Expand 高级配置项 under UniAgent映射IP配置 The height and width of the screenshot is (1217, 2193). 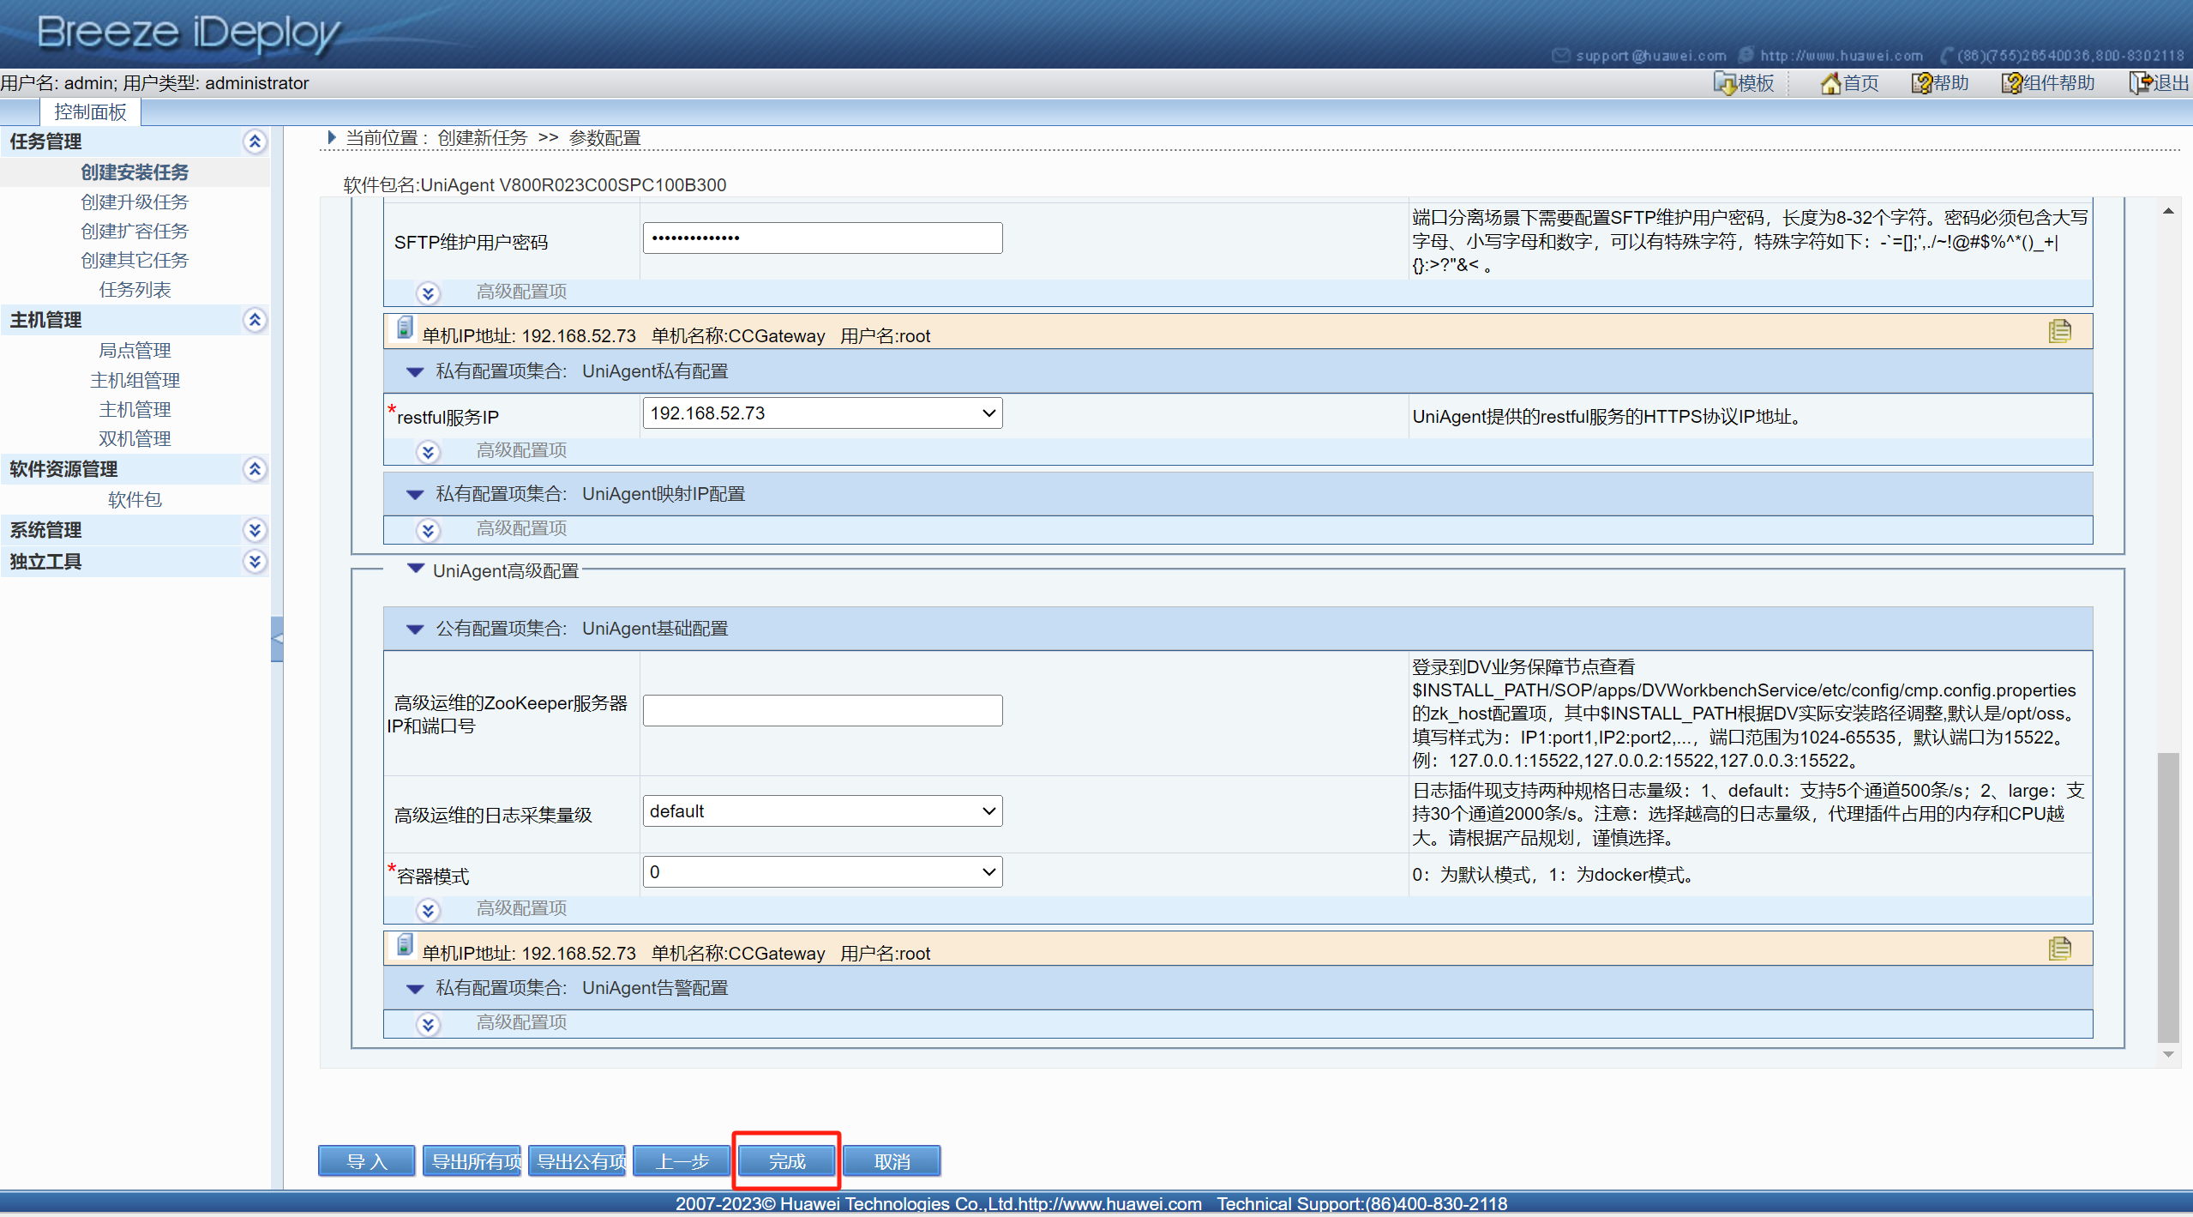coord(428,530)
